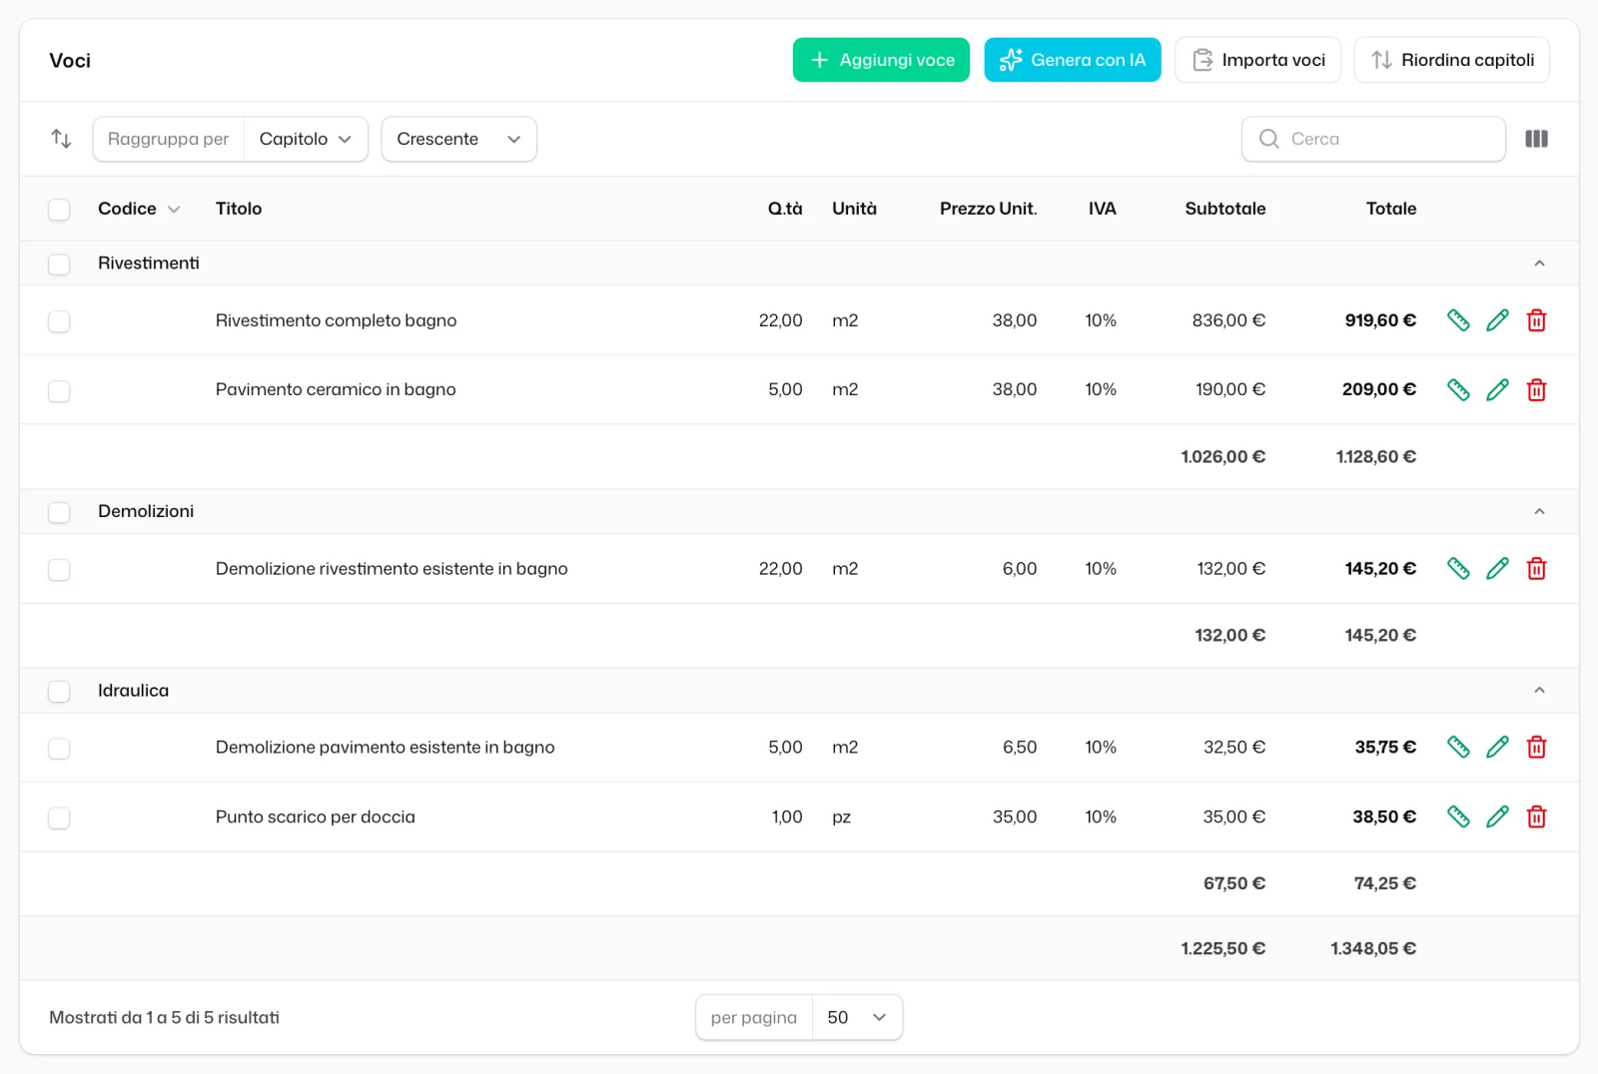Open the column visibility icon

pos(1536,139)
